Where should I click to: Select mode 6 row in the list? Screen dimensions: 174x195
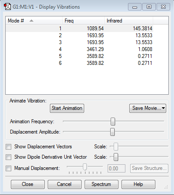(x=79, y=63)
